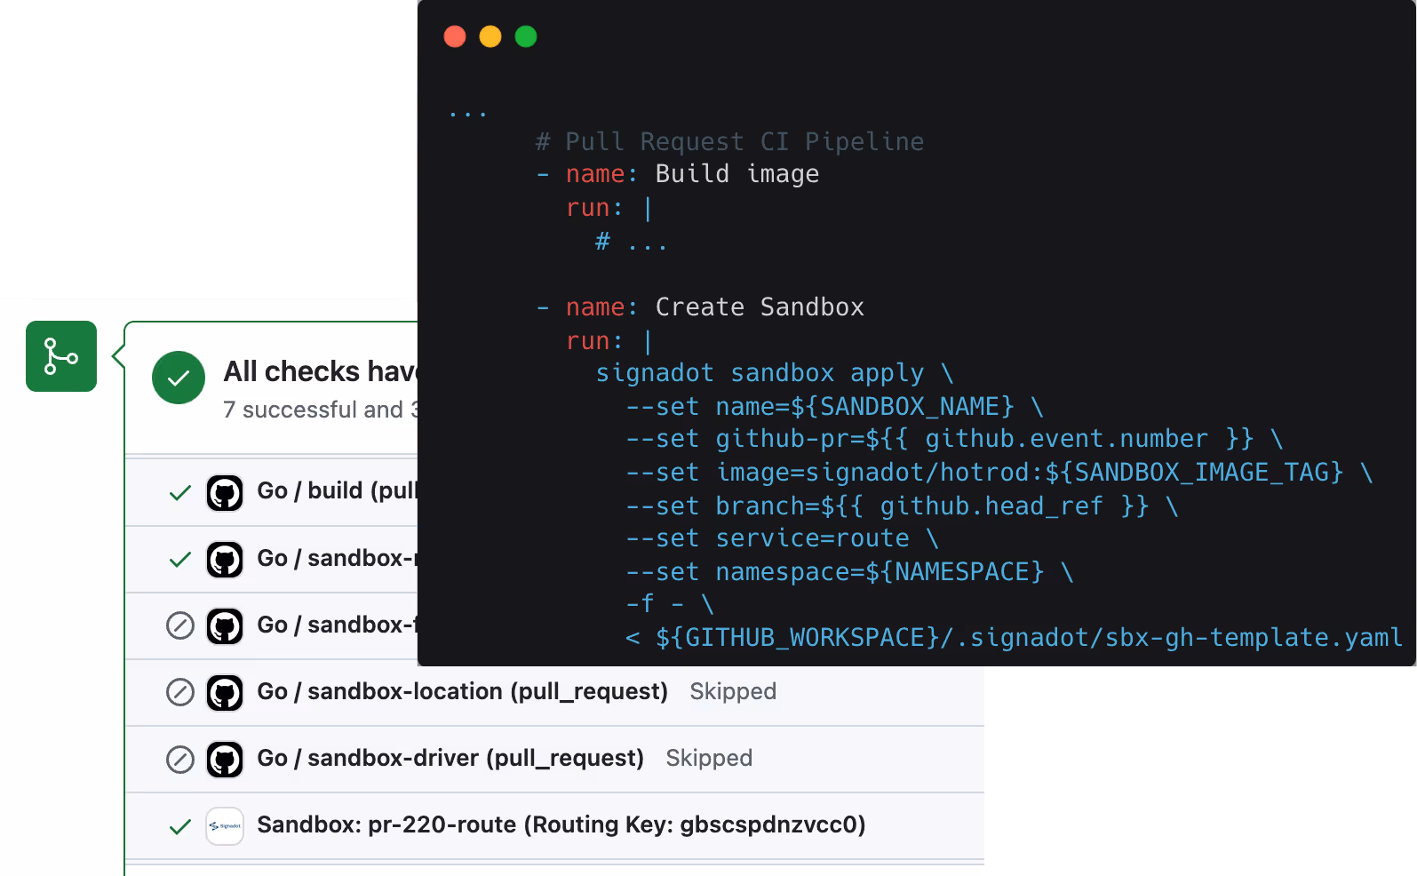This screenshot has width=1417, height=876.
Task: Click the '7 successful and' summary text
Action: pos(321,410)
